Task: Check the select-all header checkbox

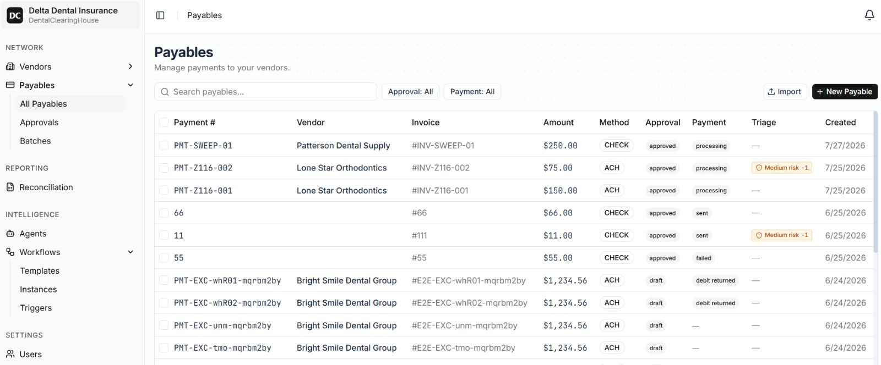Action: click(x=164, y=123)
